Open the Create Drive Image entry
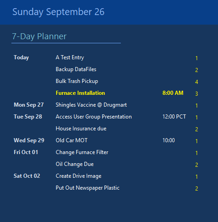The image size is (218, 222). tap(78, 176)
